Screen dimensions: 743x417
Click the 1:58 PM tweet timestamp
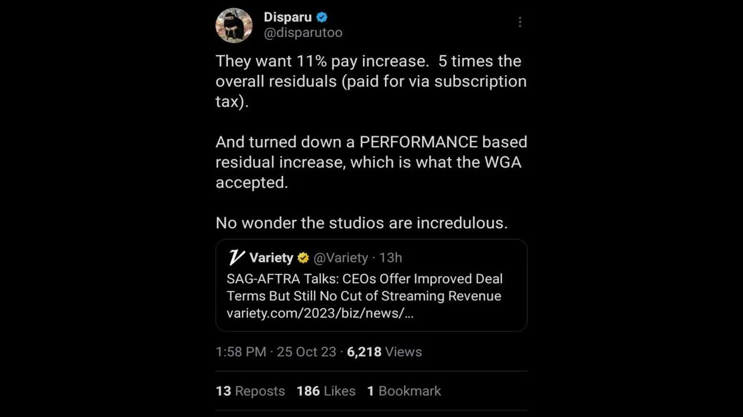point(241,352)
